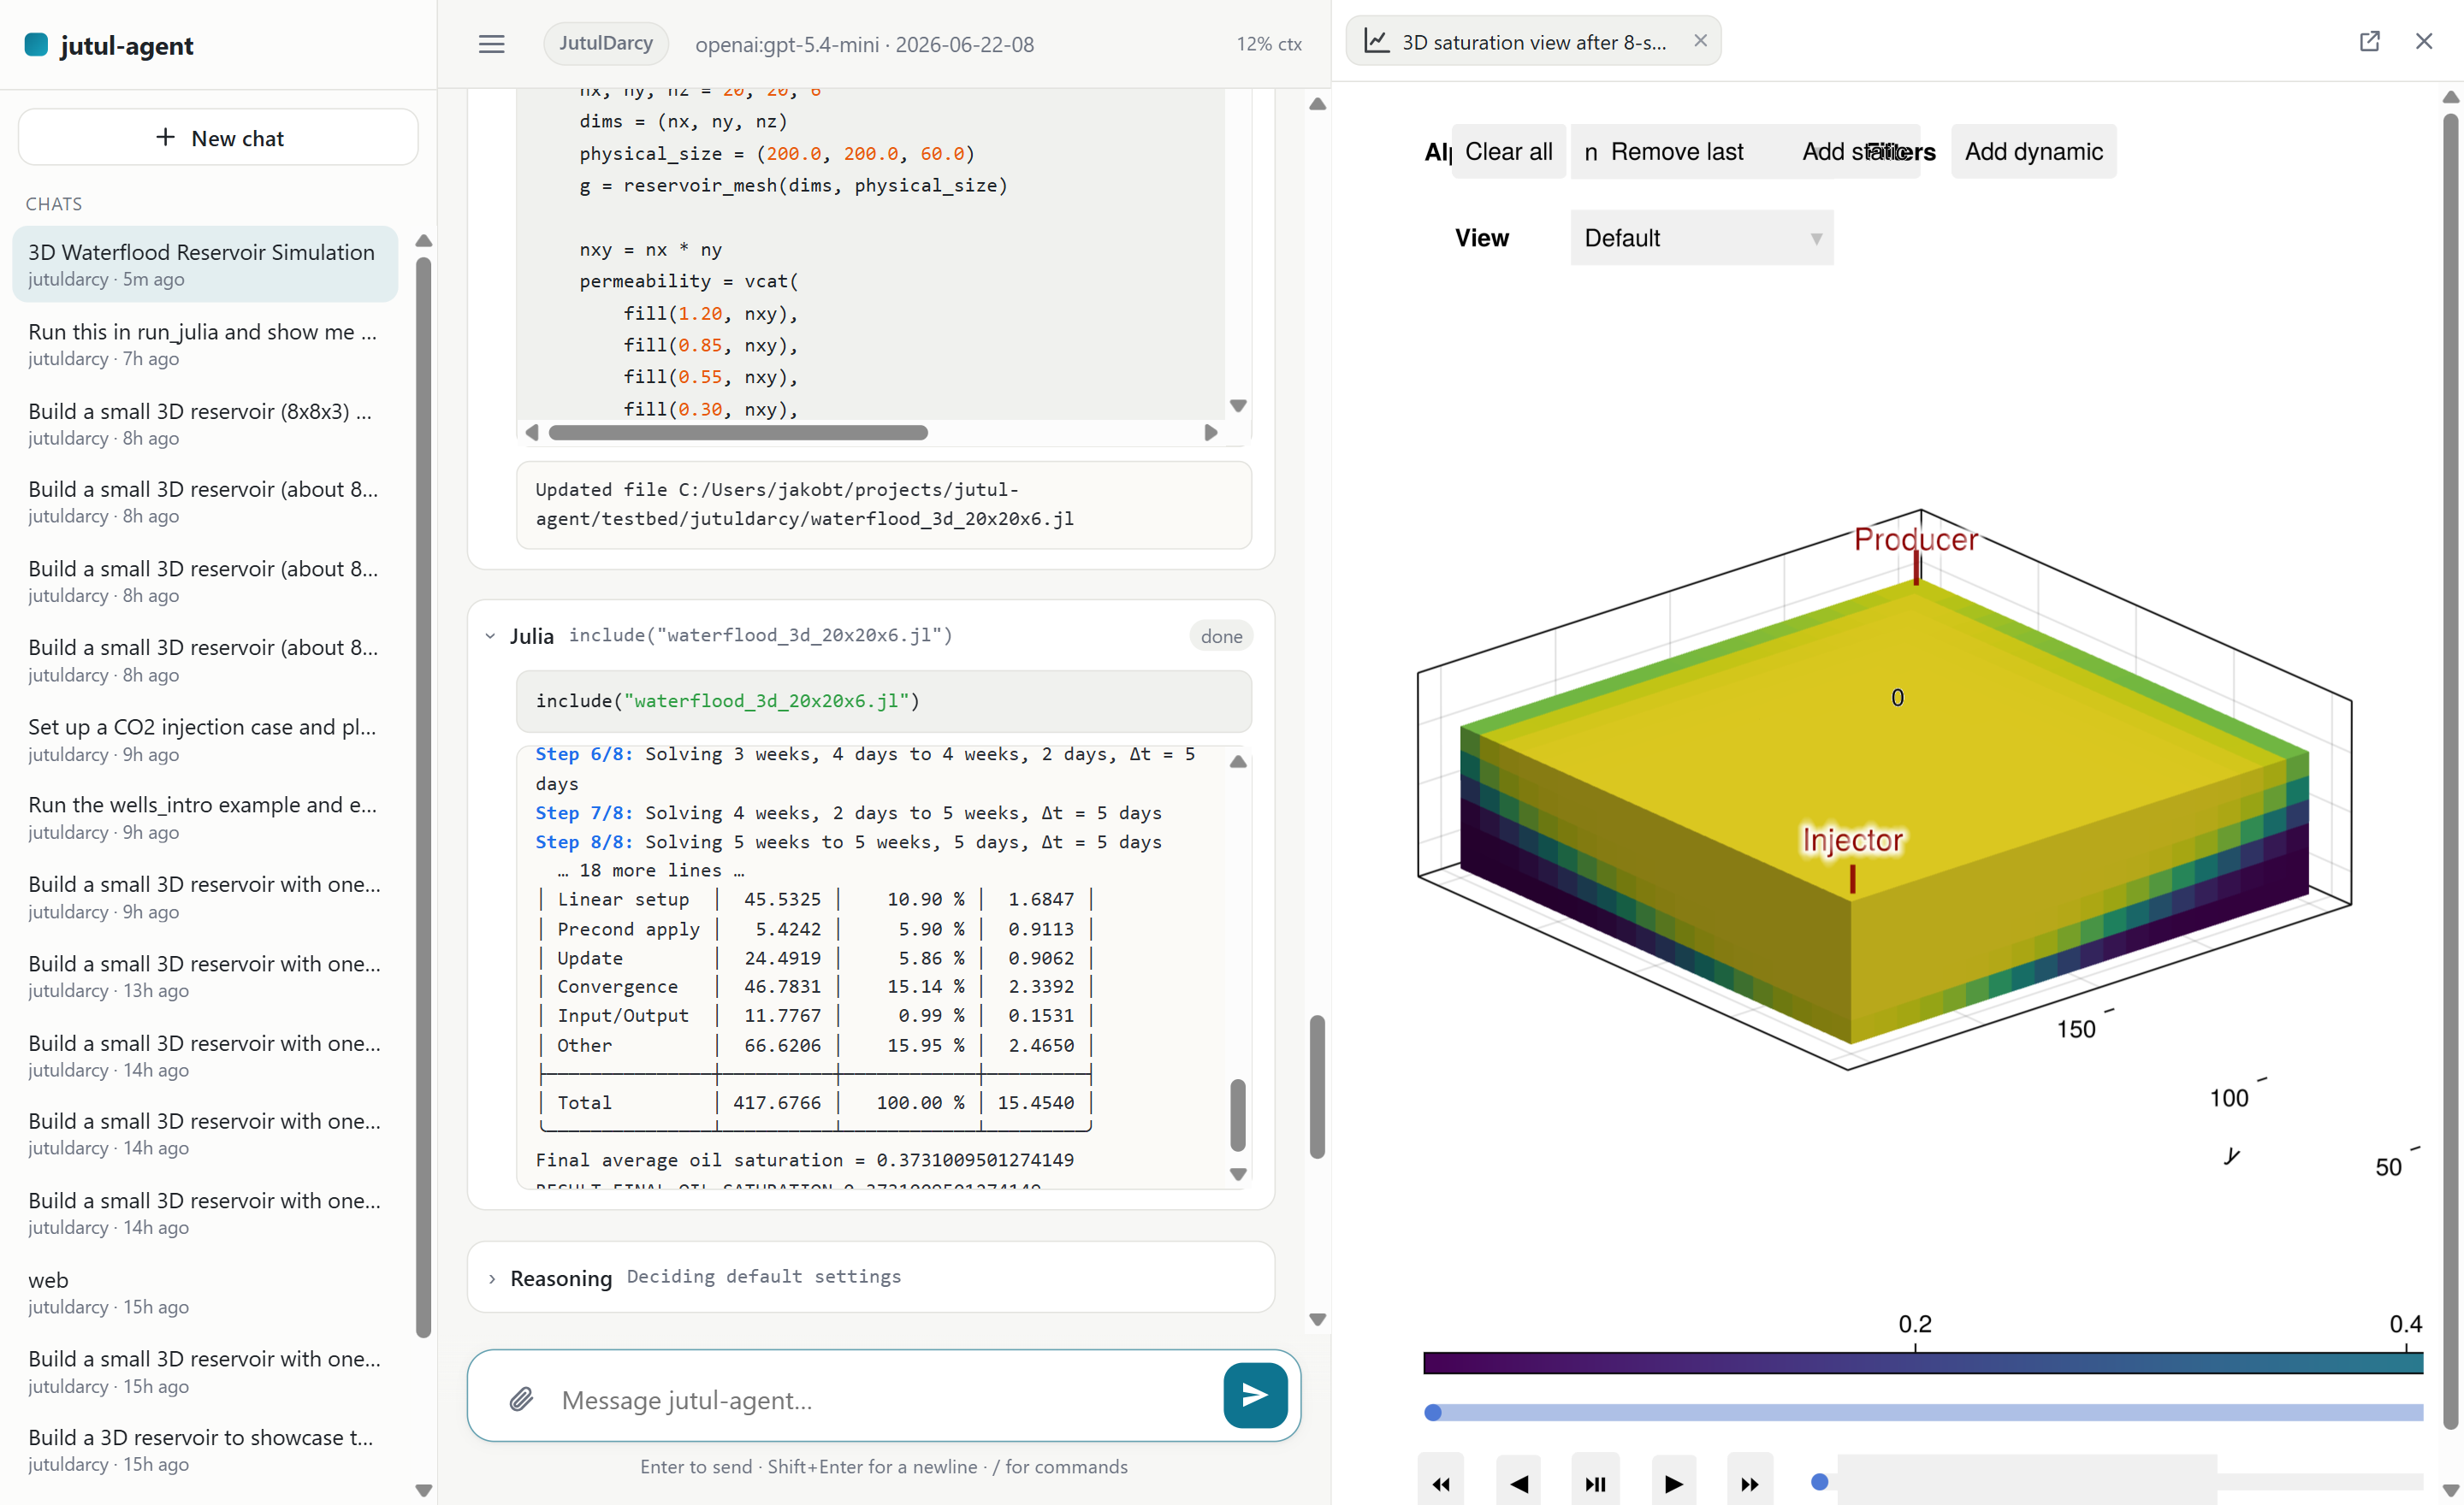Viewport: 2464px width, 1505px height.
Task: Open the Build a 3D reservoir to showcase chat
Action: pos(206,1450)
